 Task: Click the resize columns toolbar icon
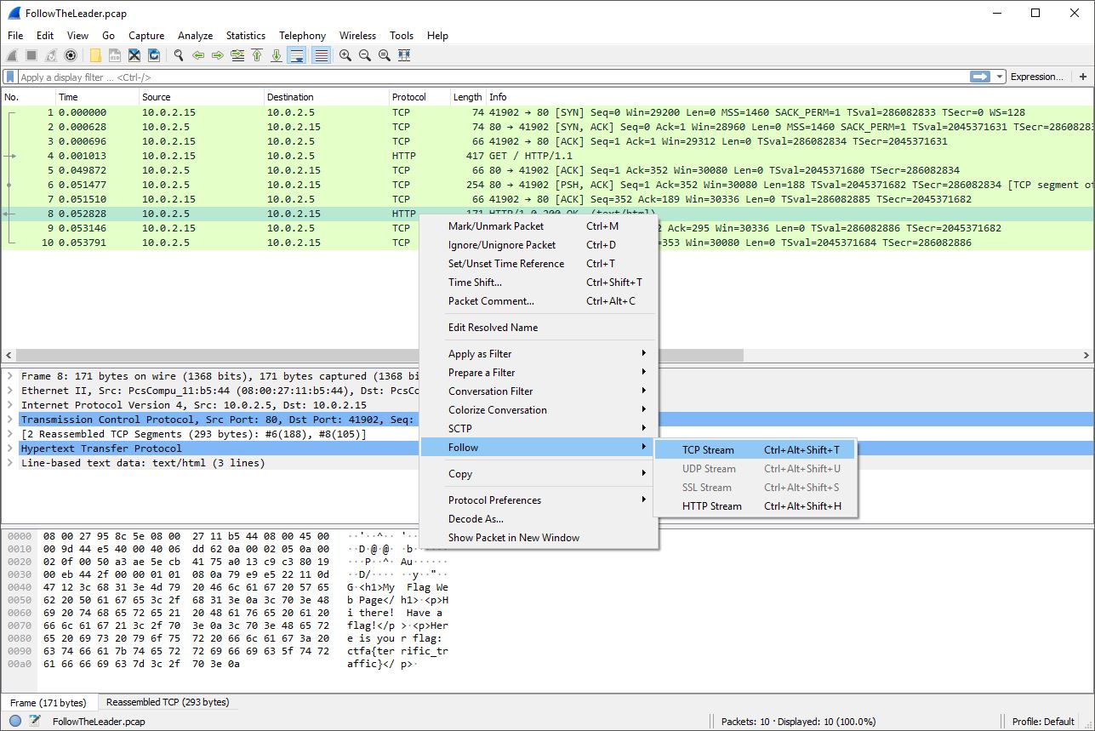click(x=404, y=55)
